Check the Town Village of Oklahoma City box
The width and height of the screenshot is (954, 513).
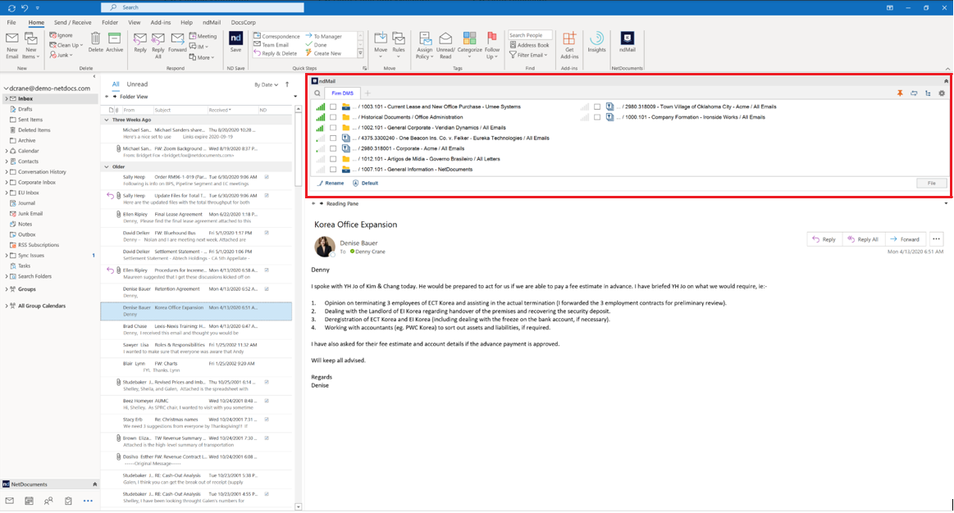pyautogui.click(x=597, y=107)
